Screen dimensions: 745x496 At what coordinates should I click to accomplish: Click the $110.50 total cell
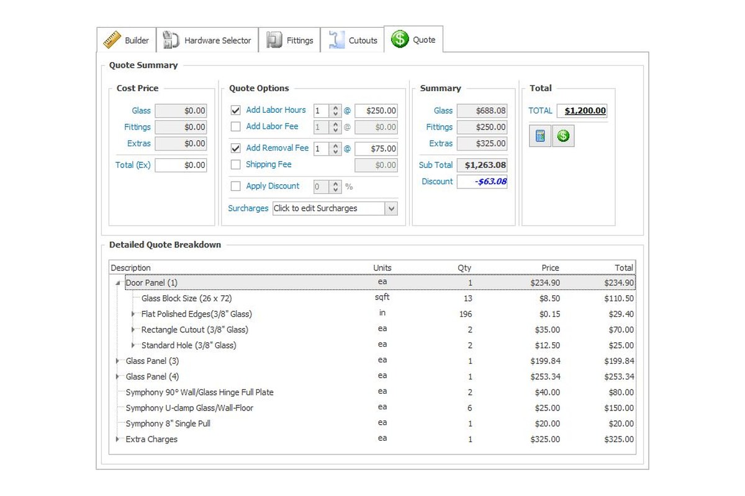click(x=619, y=298)
